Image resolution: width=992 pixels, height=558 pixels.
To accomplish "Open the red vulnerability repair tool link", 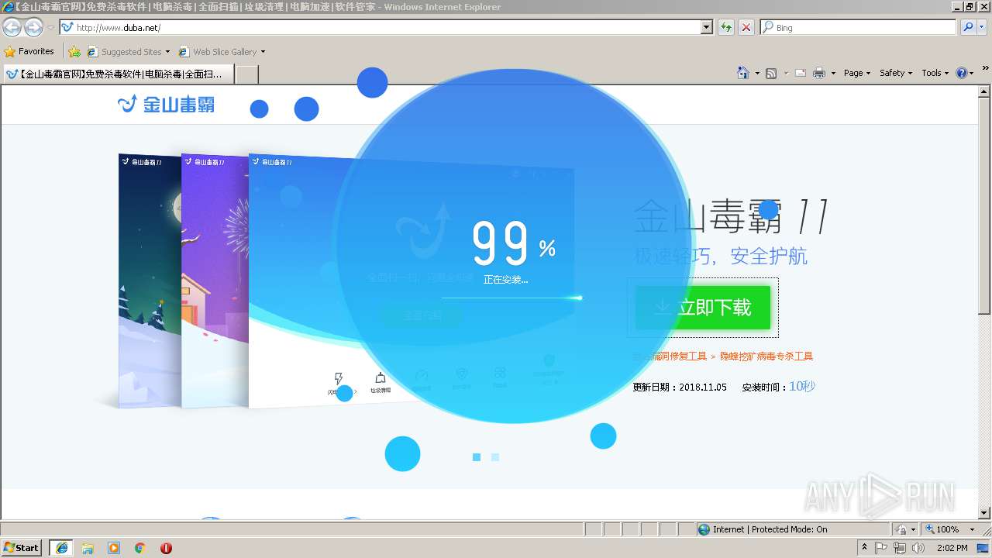I will click(x=670, y=356).
